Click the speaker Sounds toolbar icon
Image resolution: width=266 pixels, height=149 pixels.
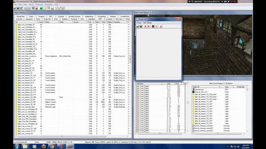pyautogui.click(x=63, y=8)
